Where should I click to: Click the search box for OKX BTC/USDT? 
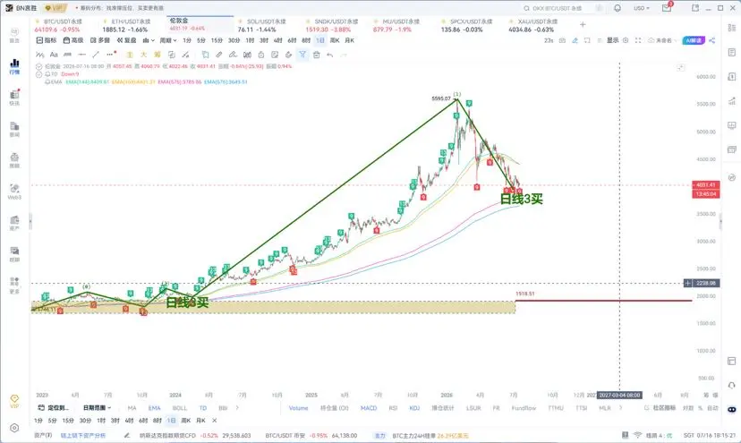click(x=562, y=9)
